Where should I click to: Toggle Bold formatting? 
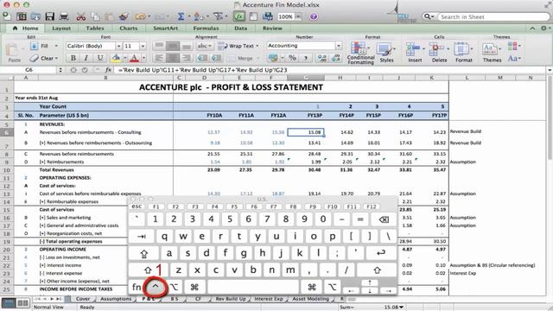pos(73,58)
